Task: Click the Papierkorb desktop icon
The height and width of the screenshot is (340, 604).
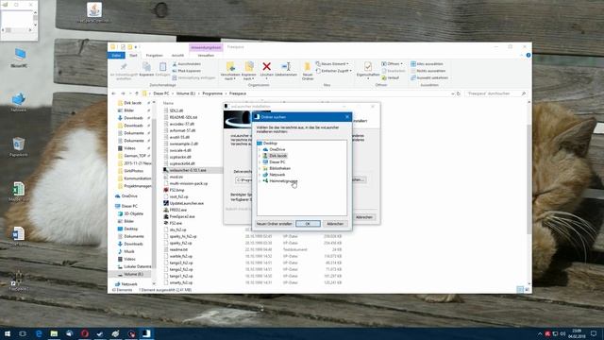Action: click(18, 147)
